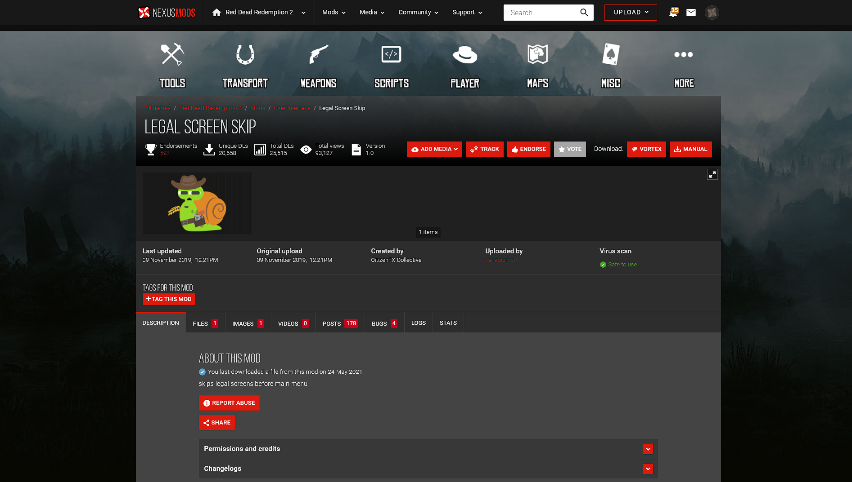Click the Safe to use link
Screen dimensions: 852x482
[x=622, y=265]
